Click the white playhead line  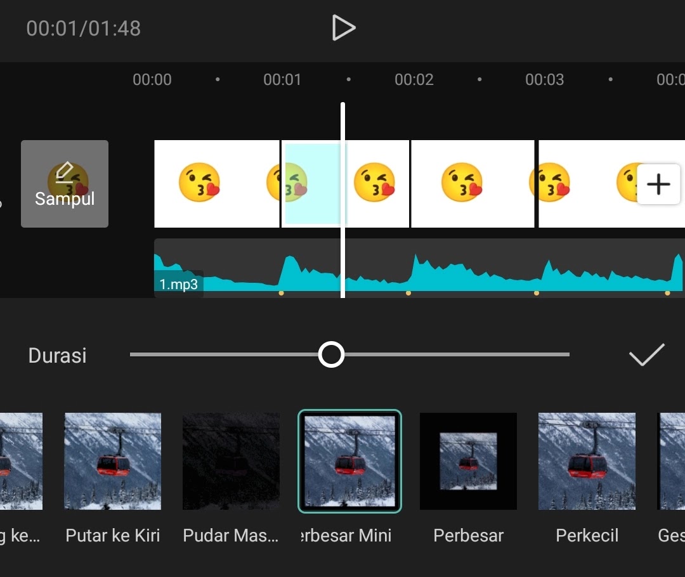[343, 200]
